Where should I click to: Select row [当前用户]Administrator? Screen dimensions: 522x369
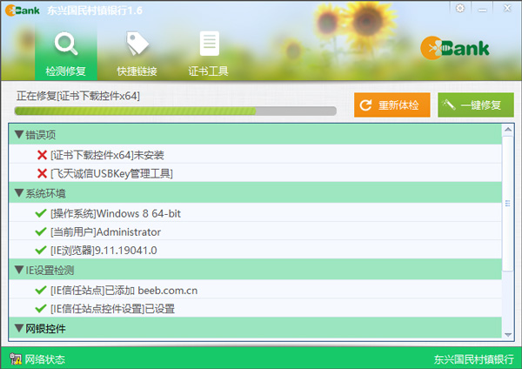click(x=255, y=231)
